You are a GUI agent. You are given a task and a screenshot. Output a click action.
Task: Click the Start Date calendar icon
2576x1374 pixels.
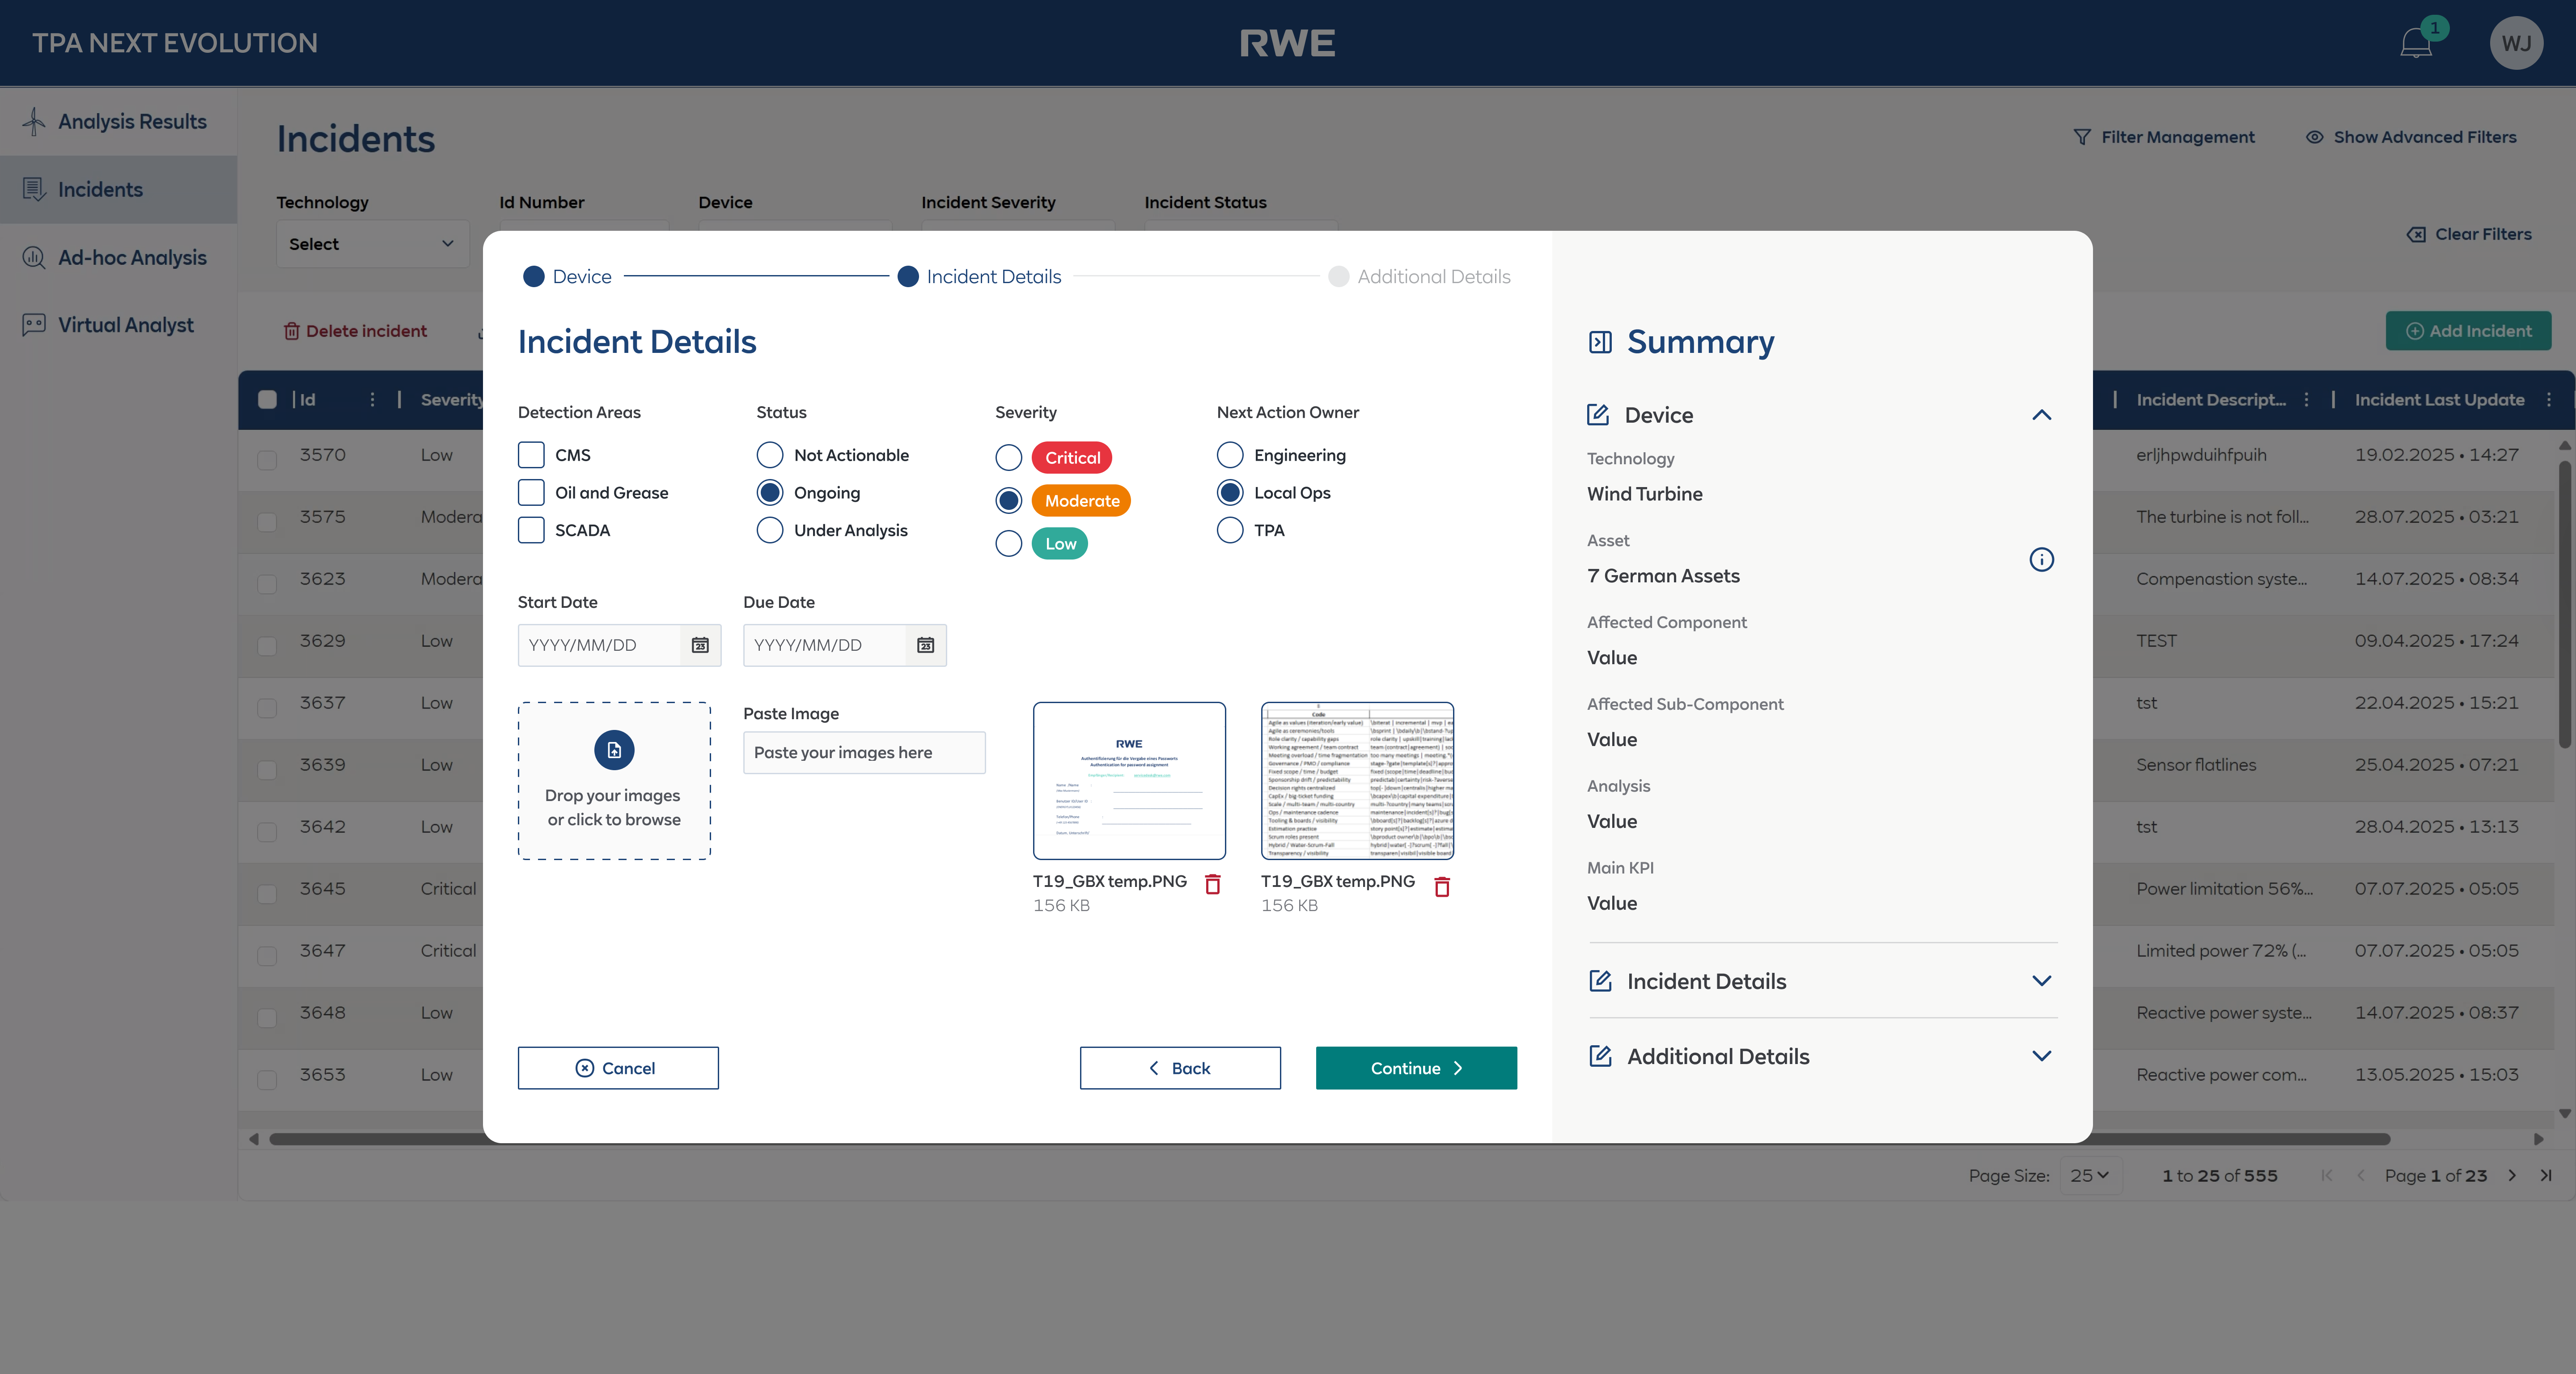tap(700, 645)
